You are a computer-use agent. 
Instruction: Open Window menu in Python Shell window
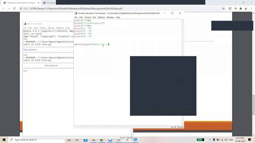tap(60, 28)
